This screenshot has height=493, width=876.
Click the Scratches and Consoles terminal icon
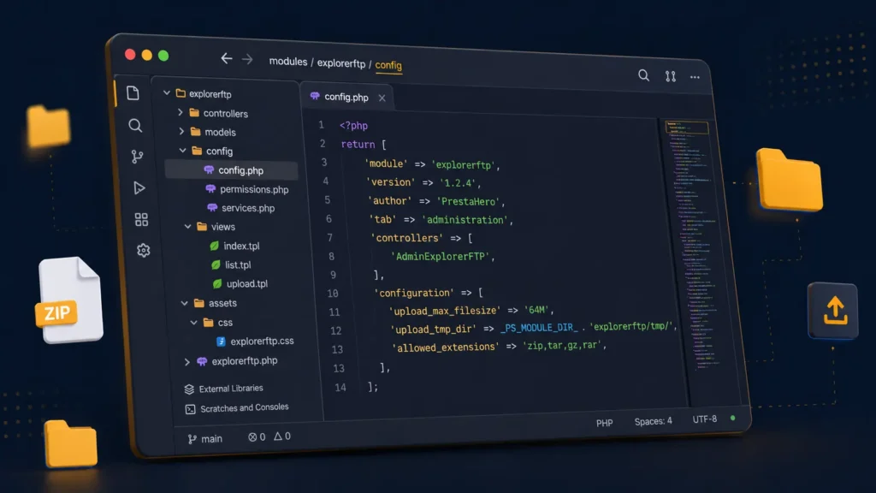click(x=191, y=409)
